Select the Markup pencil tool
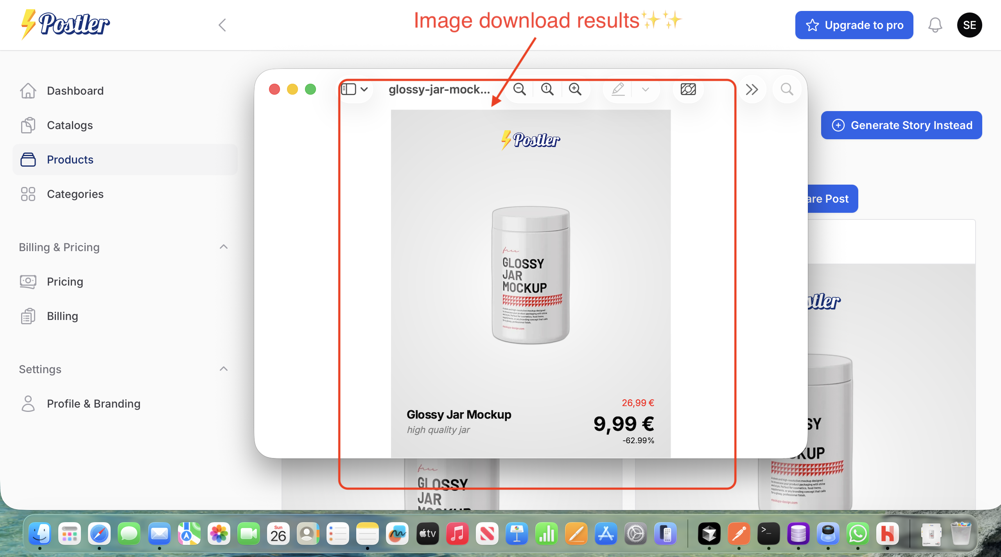1001x557 pixels. 618,89
